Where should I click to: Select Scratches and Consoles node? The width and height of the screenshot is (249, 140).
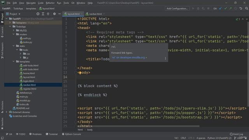pyautogui.click(x=23, y=116)
